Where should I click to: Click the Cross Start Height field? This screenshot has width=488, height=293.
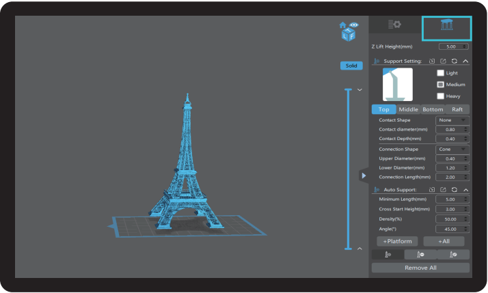452,209
